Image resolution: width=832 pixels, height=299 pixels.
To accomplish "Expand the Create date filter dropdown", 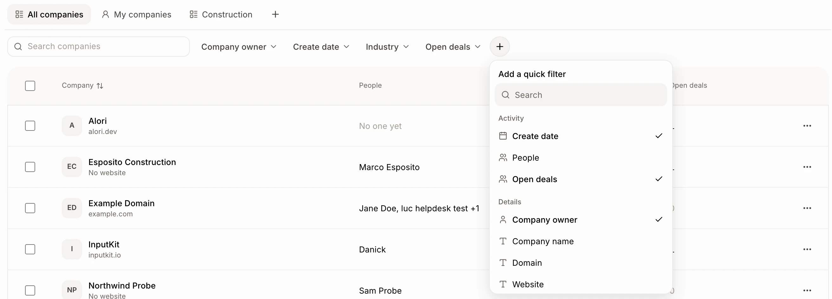I will click(x=321, y=47).
